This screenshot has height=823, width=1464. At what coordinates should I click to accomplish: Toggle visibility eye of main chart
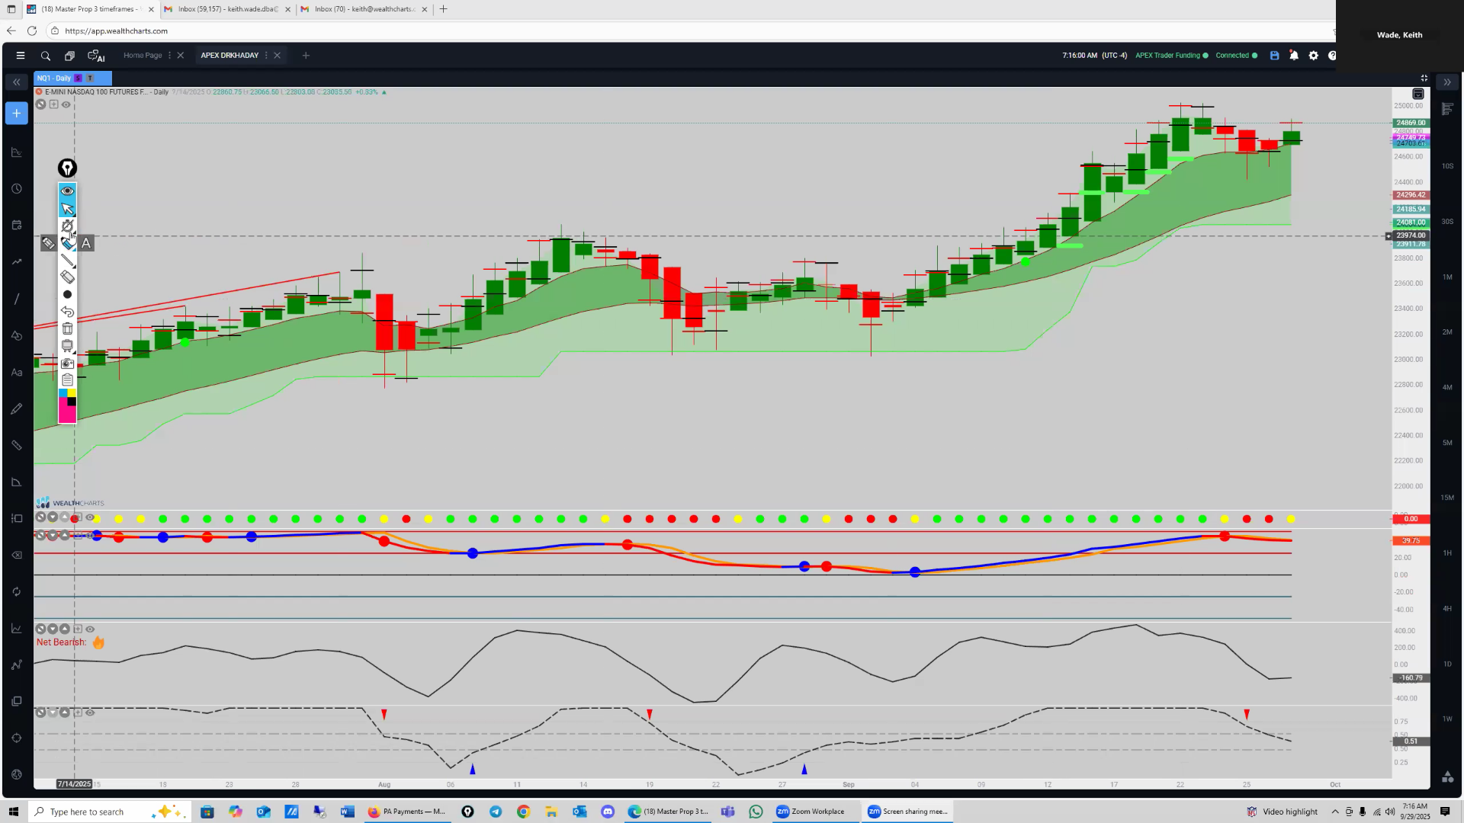click(66, 104)
